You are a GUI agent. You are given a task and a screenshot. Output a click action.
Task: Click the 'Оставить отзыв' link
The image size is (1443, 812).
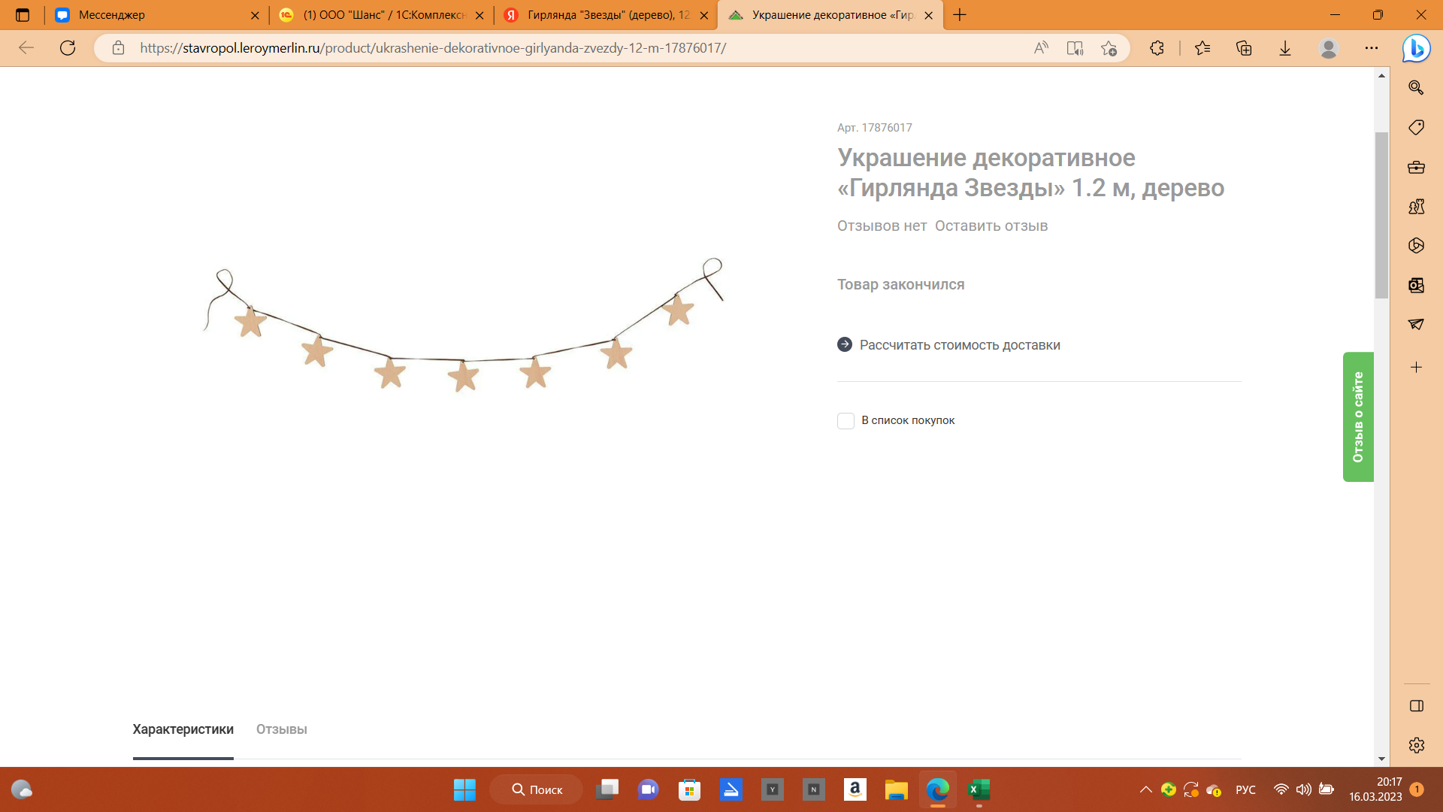pos(991,226)
